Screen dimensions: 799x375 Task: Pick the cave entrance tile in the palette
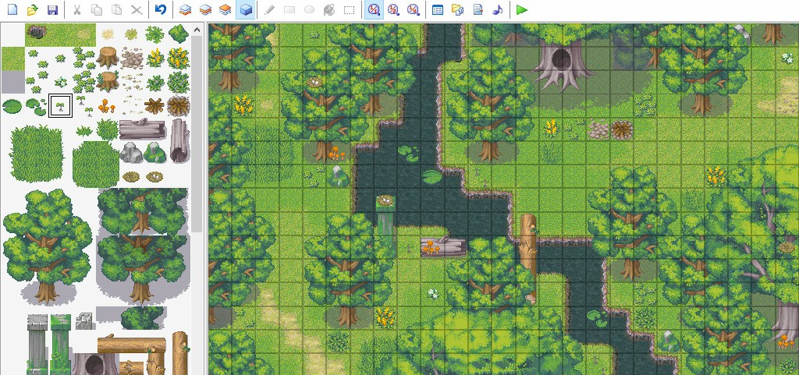point(36,32)
